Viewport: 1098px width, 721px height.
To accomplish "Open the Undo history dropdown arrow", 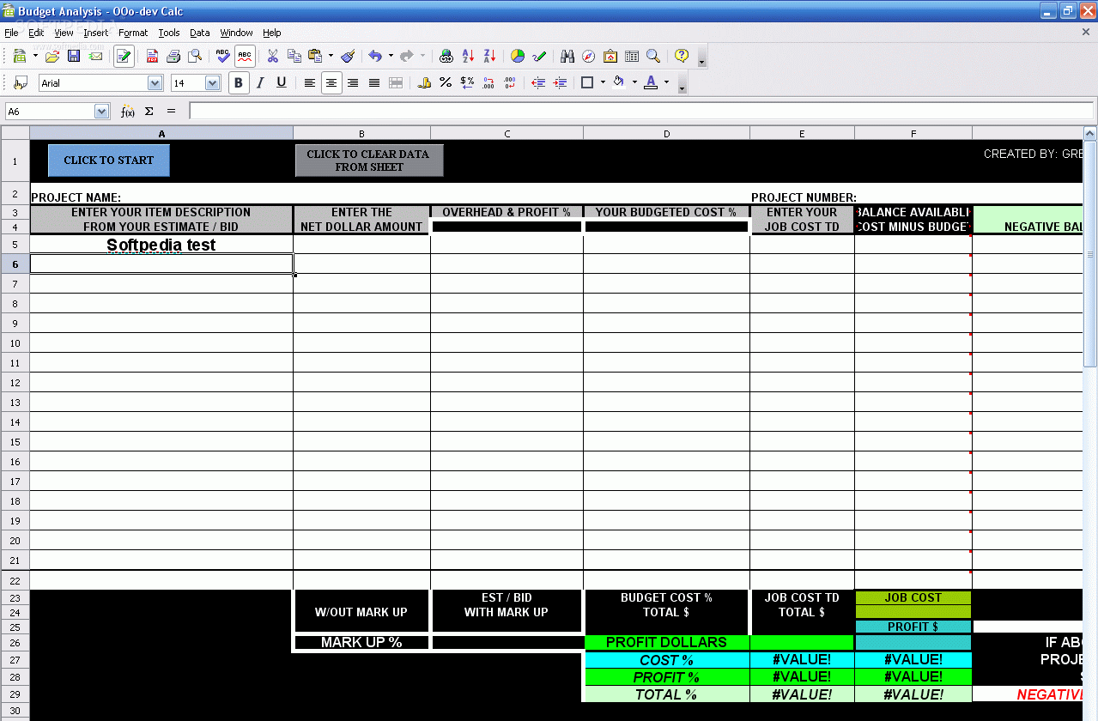I will (391, 56).
